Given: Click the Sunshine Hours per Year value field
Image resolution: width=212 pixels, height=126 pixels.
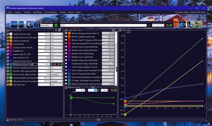Looking at the screenshot, I should pyautogui.click(x=43, y=37).
